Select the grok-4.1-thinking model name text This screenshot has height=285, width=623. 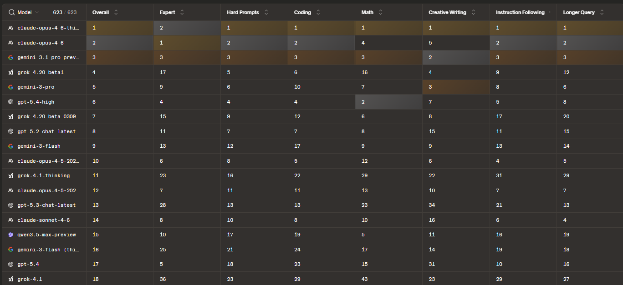pos(44,176)
